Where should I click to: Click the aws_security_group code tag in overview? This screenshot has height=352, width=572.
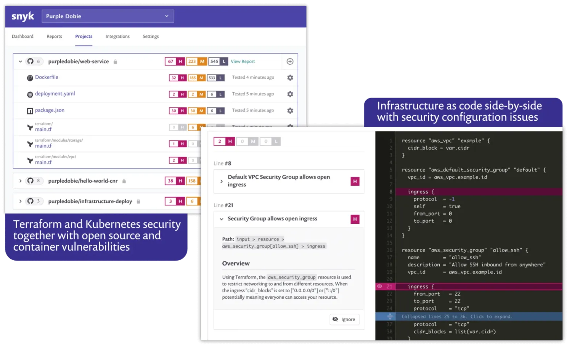click(292, 277)
